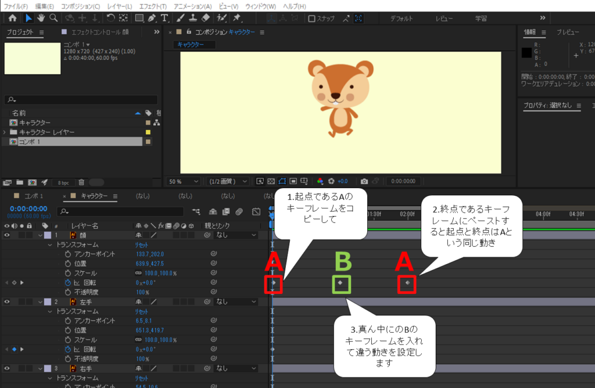Select the Zoom magnifier tool
Screen dimensions: 595x388
(x=53, y=19)
